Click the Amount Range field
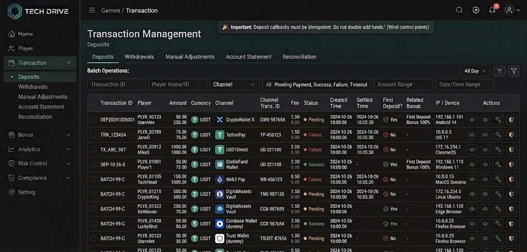 click(x=403, y=85)
